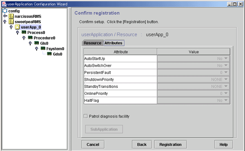Open the ShutdownPriority value dropdown
This screenshot has height=151, width=245.
pyautogui.click(x=193, y=79)
